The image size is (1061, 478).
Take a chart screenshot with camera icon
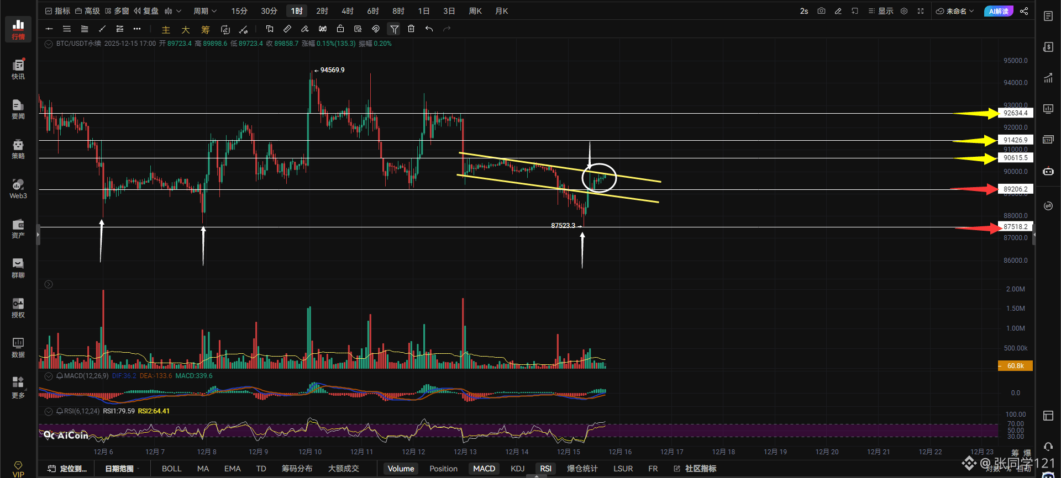[x=822, y=11]
